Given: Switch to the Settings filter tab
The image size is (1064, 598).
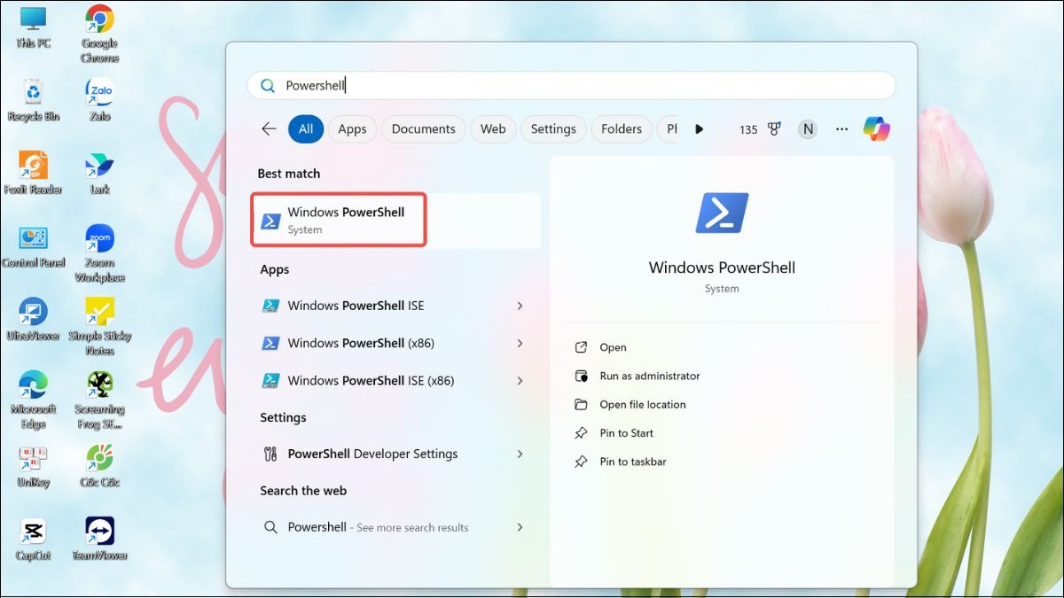Looking at the screenshot, I should (x=553, y=129).
